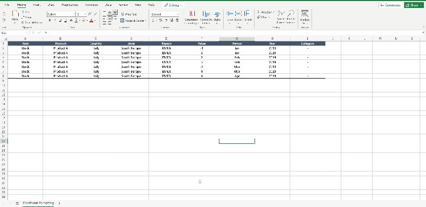Image resolution: width=426 pixels, height=207 pixels.
Task: Switch to the Page Layout tab
Action: click(70, 5)
